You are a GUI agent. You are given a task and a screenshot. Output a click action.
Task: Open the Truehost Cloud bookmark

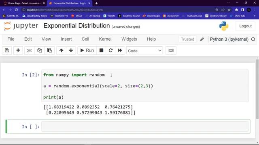click(x=192, y=16)
